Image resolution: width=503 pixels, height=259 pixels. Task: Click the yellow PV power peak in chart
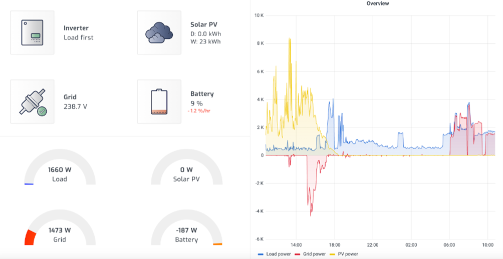(290, 40)
